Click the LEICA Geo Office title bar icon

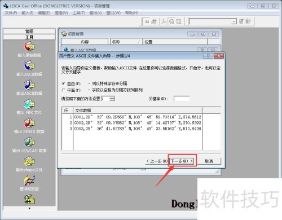coord(6,6)
